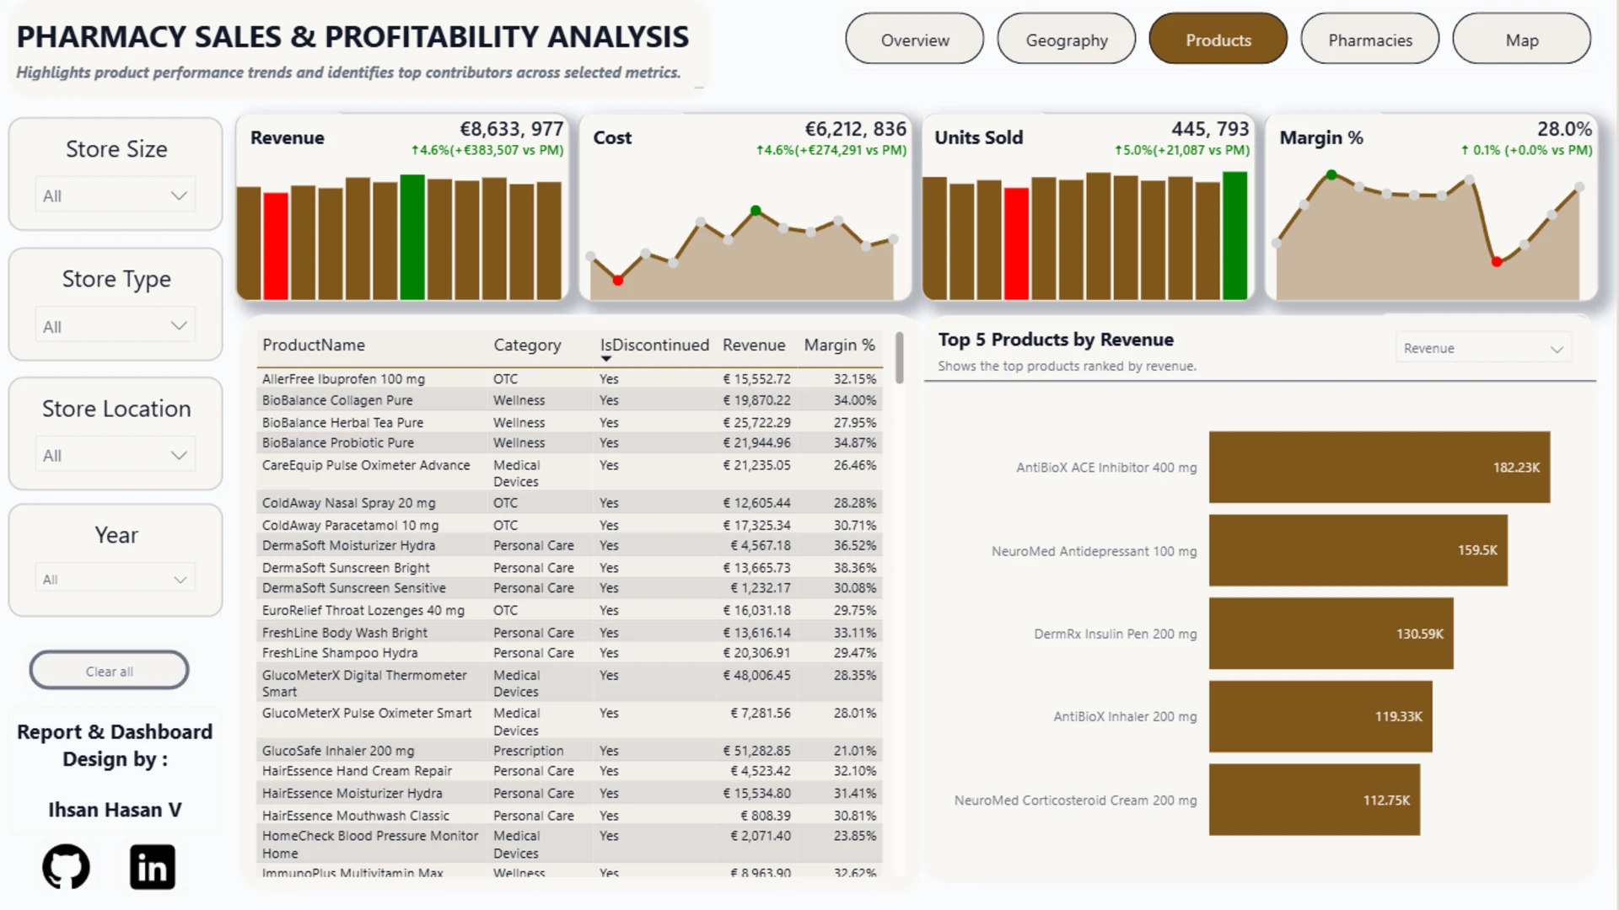Select the red bar in Revenue chart
The height and width of the screenshot is (910, 1619).
click(x=276, y=245)
